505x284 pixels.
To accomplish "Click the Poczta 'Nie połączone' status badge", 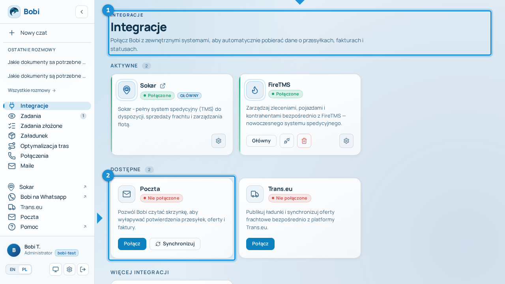I will point(161,198).
